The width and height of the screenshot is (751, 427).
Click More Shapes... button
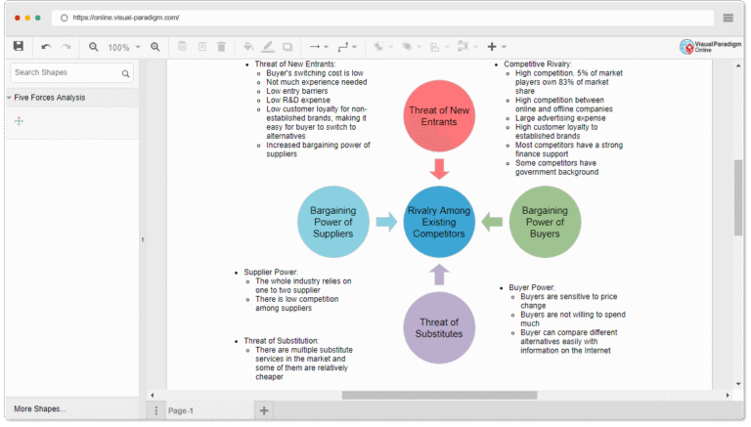40,408
